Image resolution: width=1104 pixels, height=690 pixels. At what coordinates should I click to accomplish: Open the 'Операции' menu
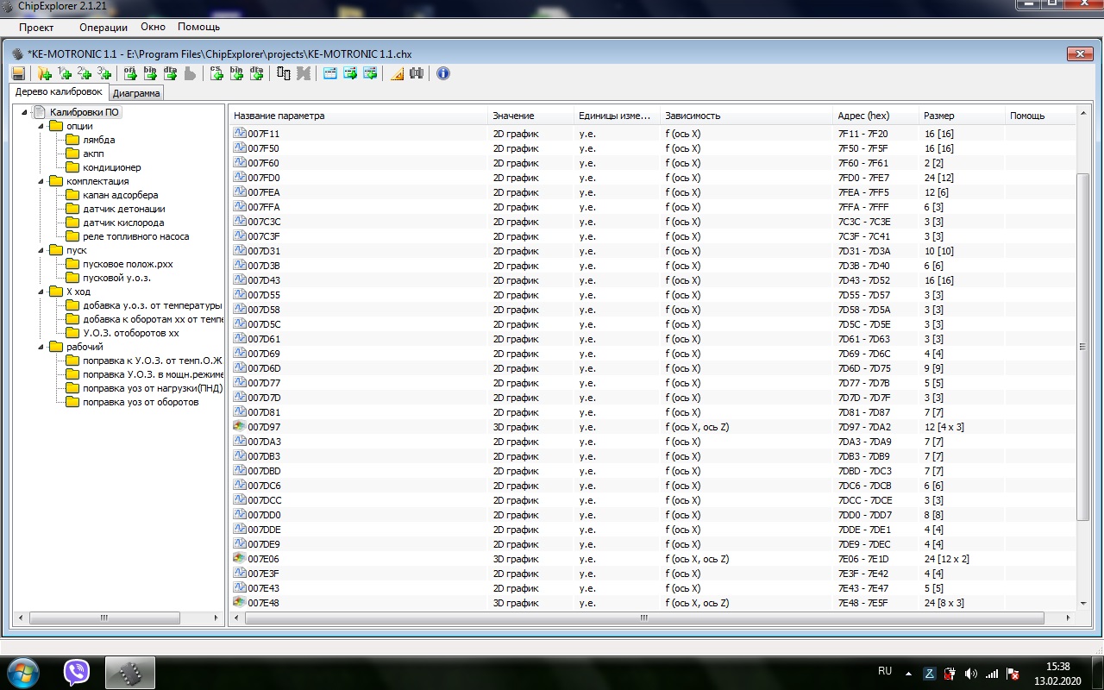pos(103,28)
